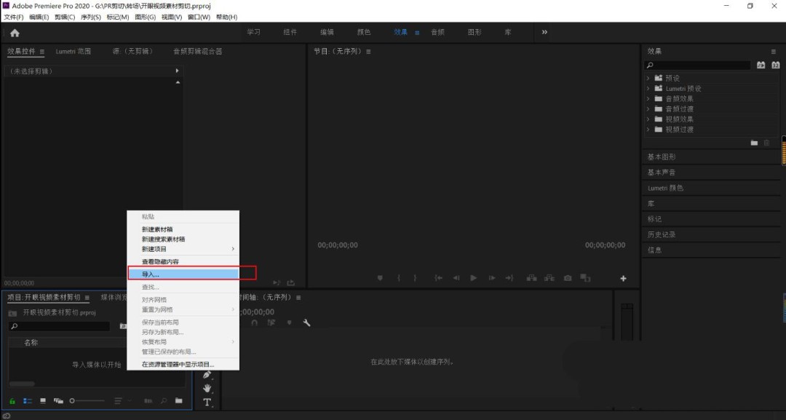Select the Type tool below the Hand tool
The height and width of the screenshot is (420, 786).
coord(207,400)
